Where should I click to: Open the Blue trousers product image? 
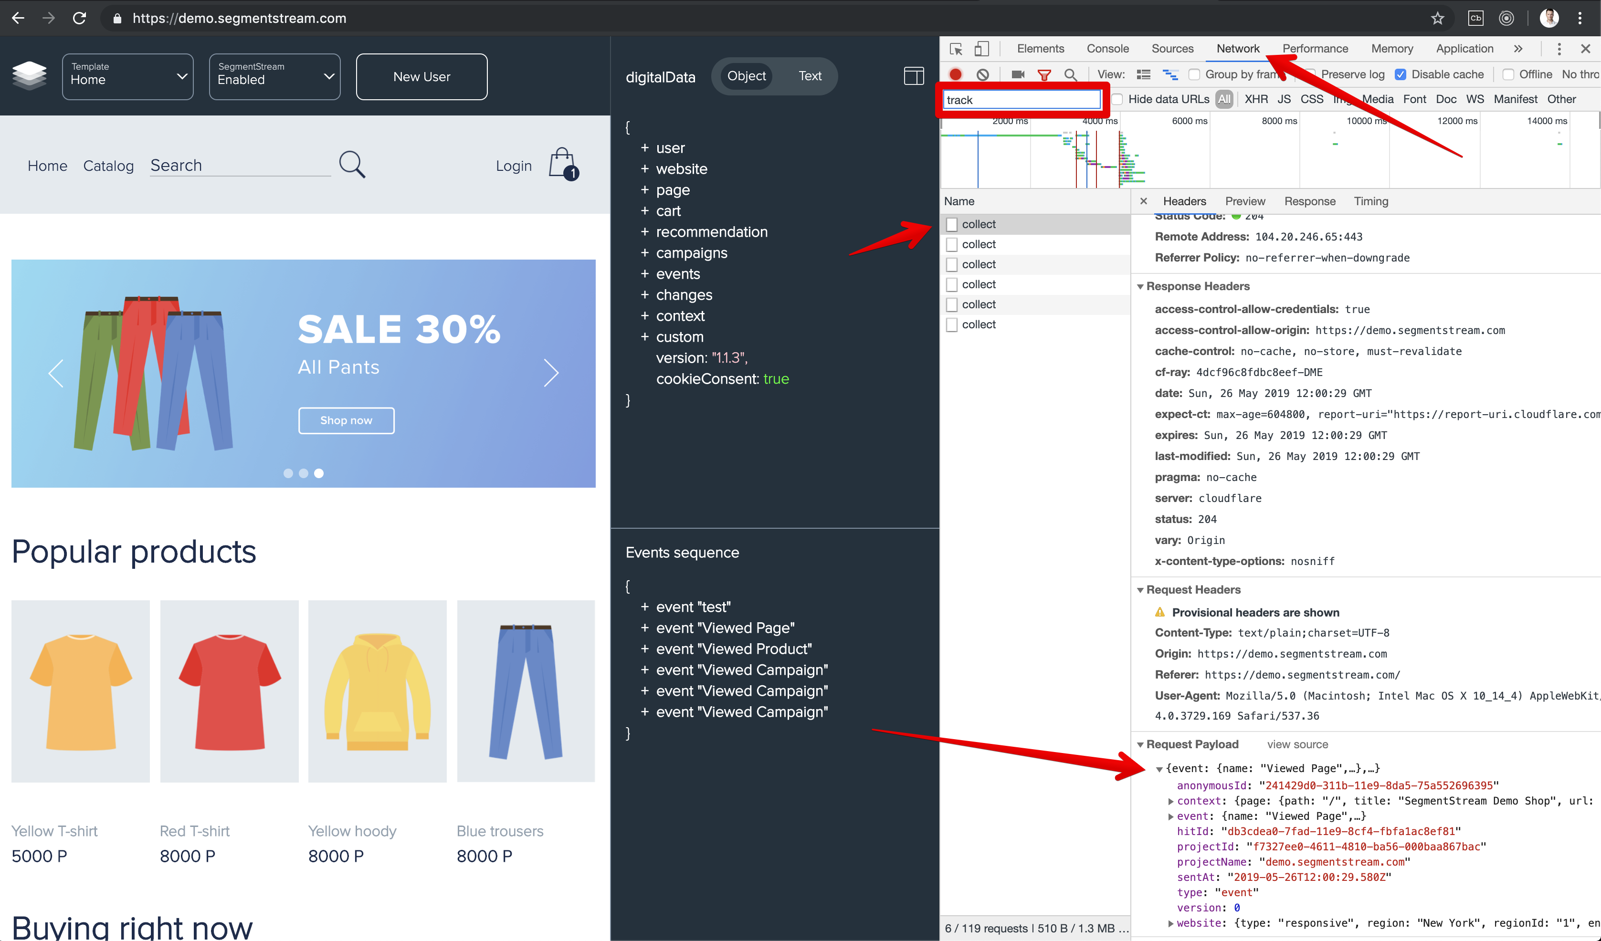[x=526, y=691]
